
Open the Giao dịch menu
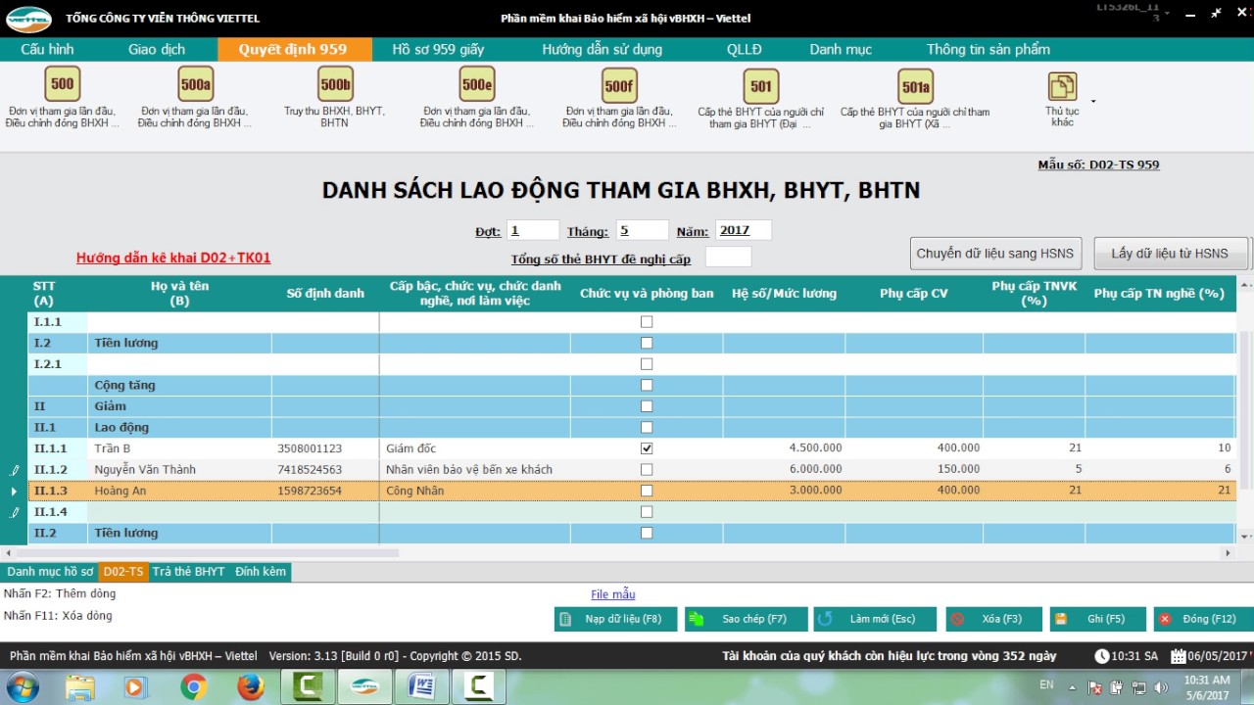tap(157, 49)
